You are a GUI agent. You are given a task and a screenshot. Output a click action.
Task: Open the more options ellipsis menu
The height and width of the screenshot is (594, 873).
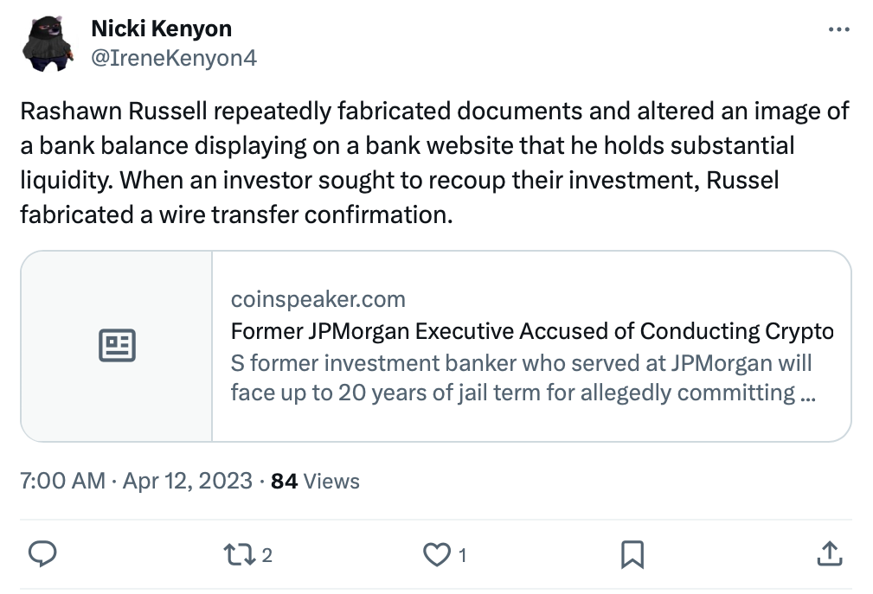coord(839,29)
